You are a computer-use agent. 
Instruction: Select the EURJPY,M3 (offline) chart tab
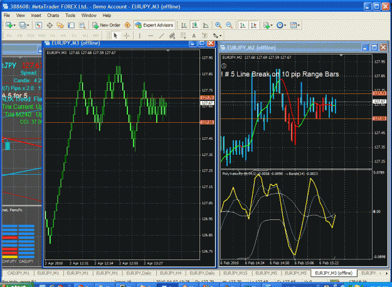point(334,273)
